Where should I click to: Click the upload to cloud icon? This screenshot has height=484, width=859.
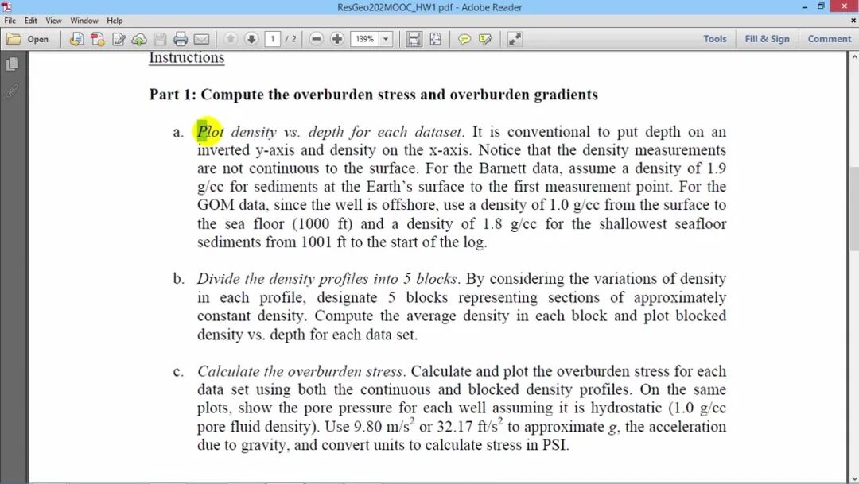point(139,39)
